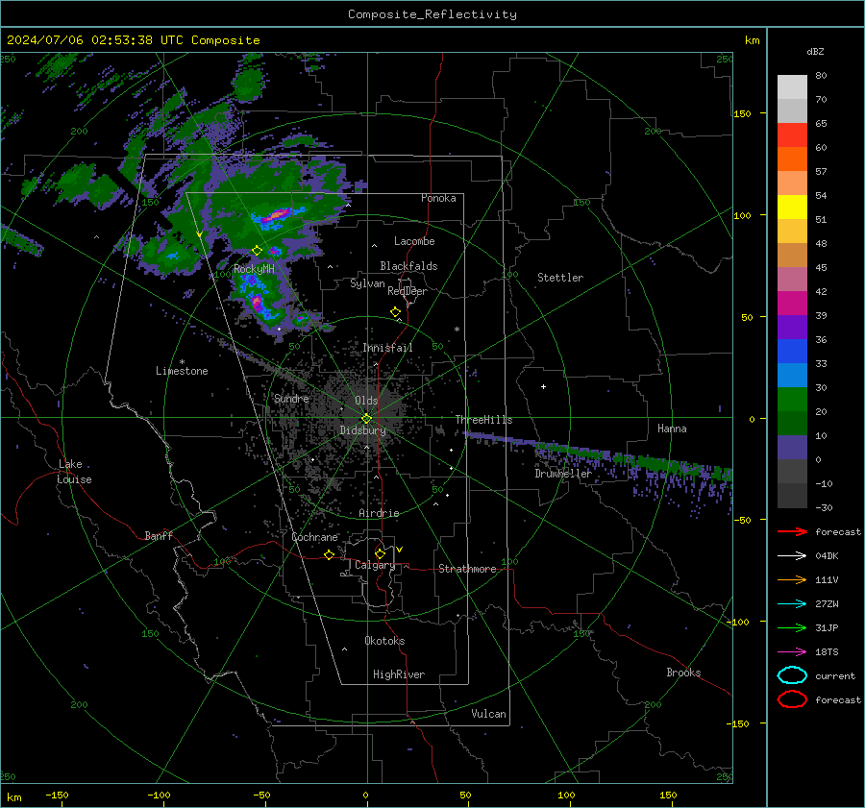Click the HighRiver city label

399,674
